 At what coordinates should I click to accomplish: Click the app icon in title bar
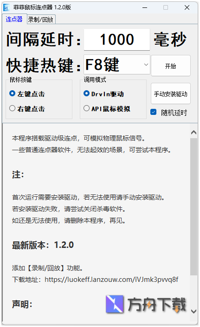coord(6,7)
